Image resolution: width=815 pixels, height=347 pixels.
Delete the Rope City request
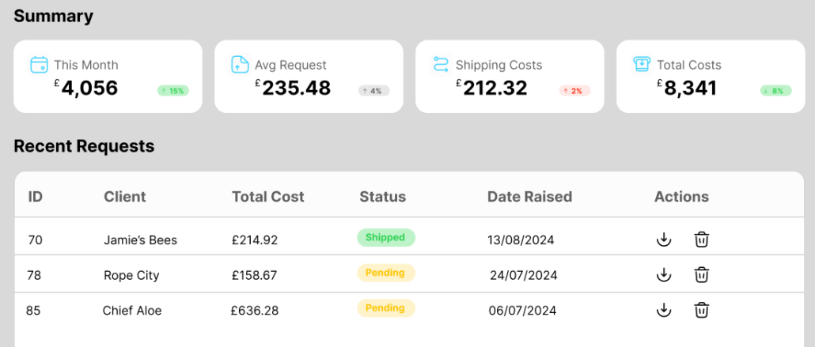(x=701, y=275)
